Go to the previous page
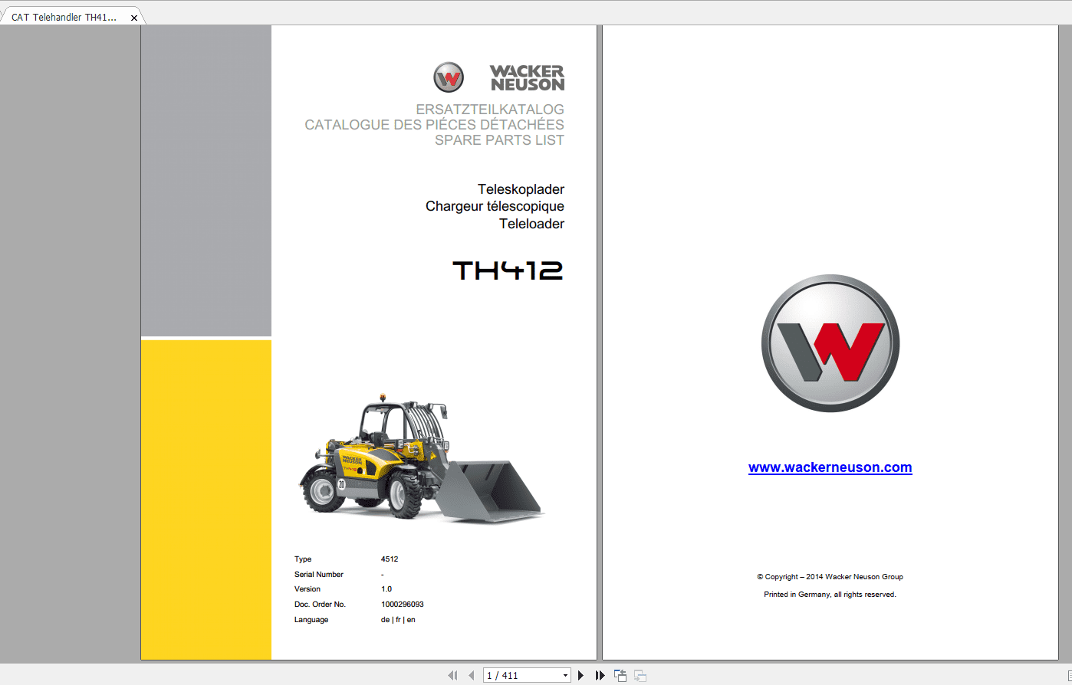The height and width of the screenshot is (685, 1072). click(470, 675)
